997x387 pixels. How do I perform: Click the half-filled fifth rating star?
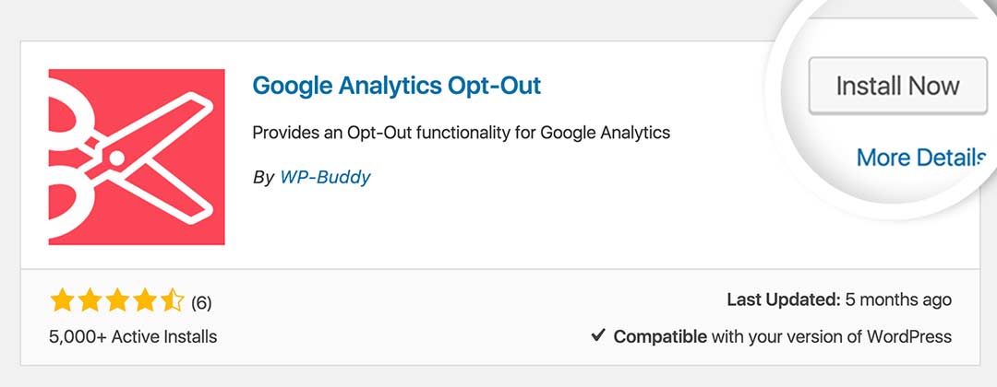point(173,300)
